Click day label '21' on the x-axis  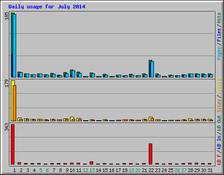tap(144, 170)
